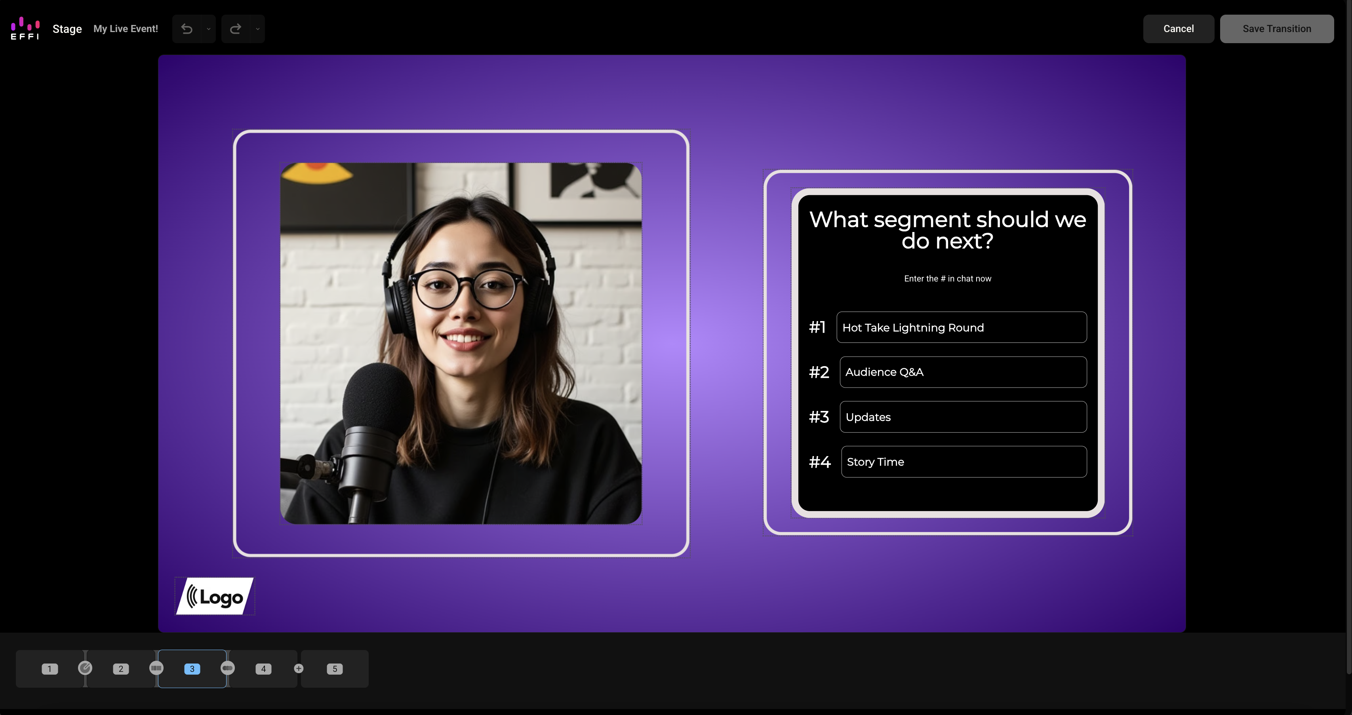The height and width of the screenshot is (715, 1352).
Task: Expand the undo history dropdown arrow
Action: pos(208,29)
